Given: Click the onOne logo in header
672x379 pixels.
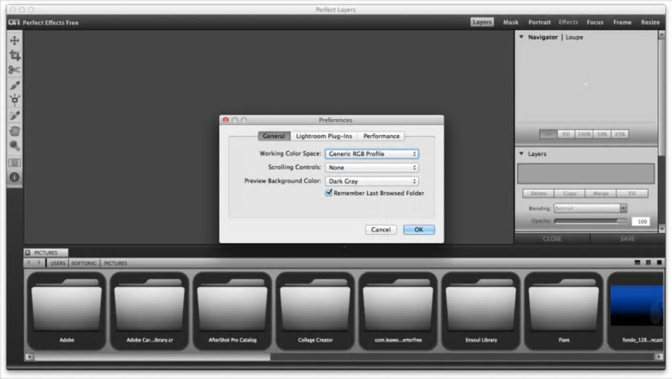Looking at the screenshot, I should tap(14, 22).
